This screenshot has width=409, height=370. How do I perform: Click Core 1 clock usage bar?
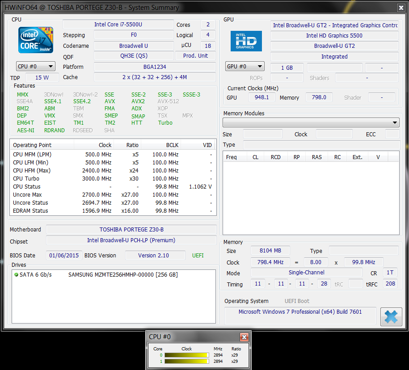187,361
